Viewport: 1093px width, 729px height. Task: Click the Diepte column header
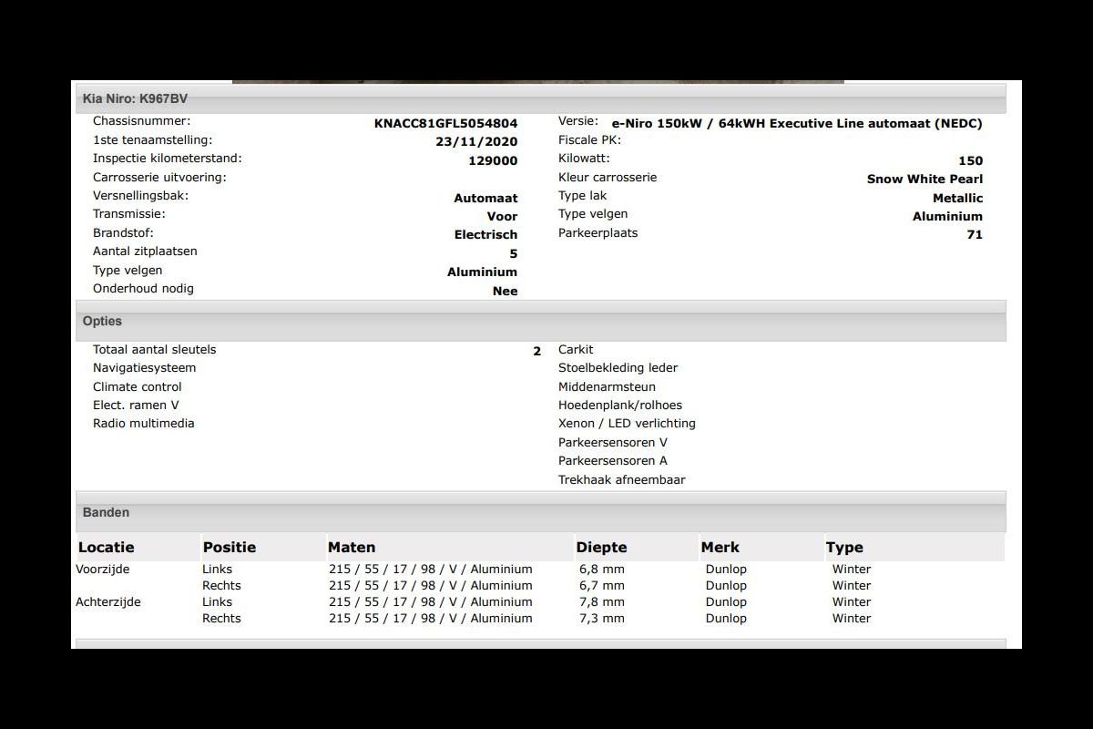tap(601, 548)
